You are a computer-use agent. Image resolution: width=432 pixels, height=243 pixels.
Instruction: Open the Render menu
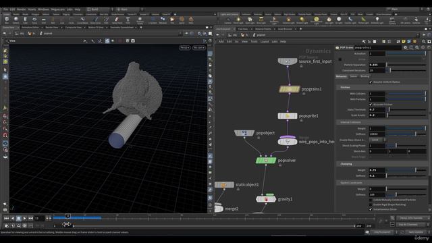pyautogui.click(x=21, y=9)
